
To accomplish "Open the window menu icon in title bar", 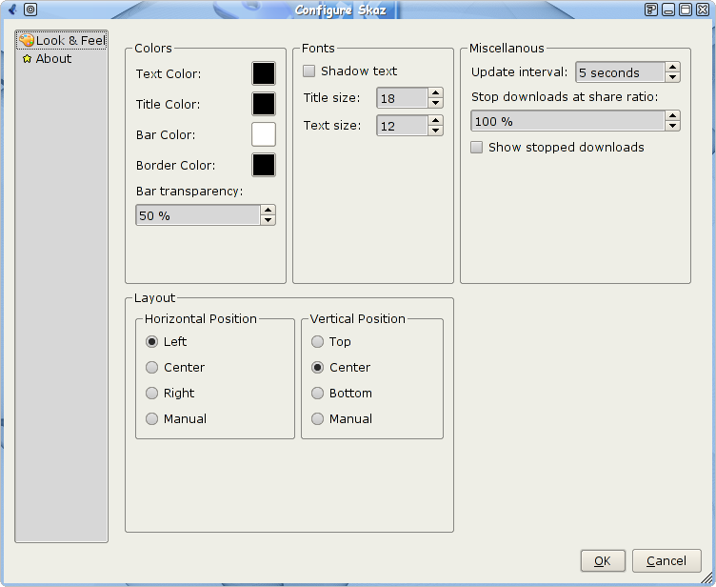I will pyautogui.click(x=12, y=10).
